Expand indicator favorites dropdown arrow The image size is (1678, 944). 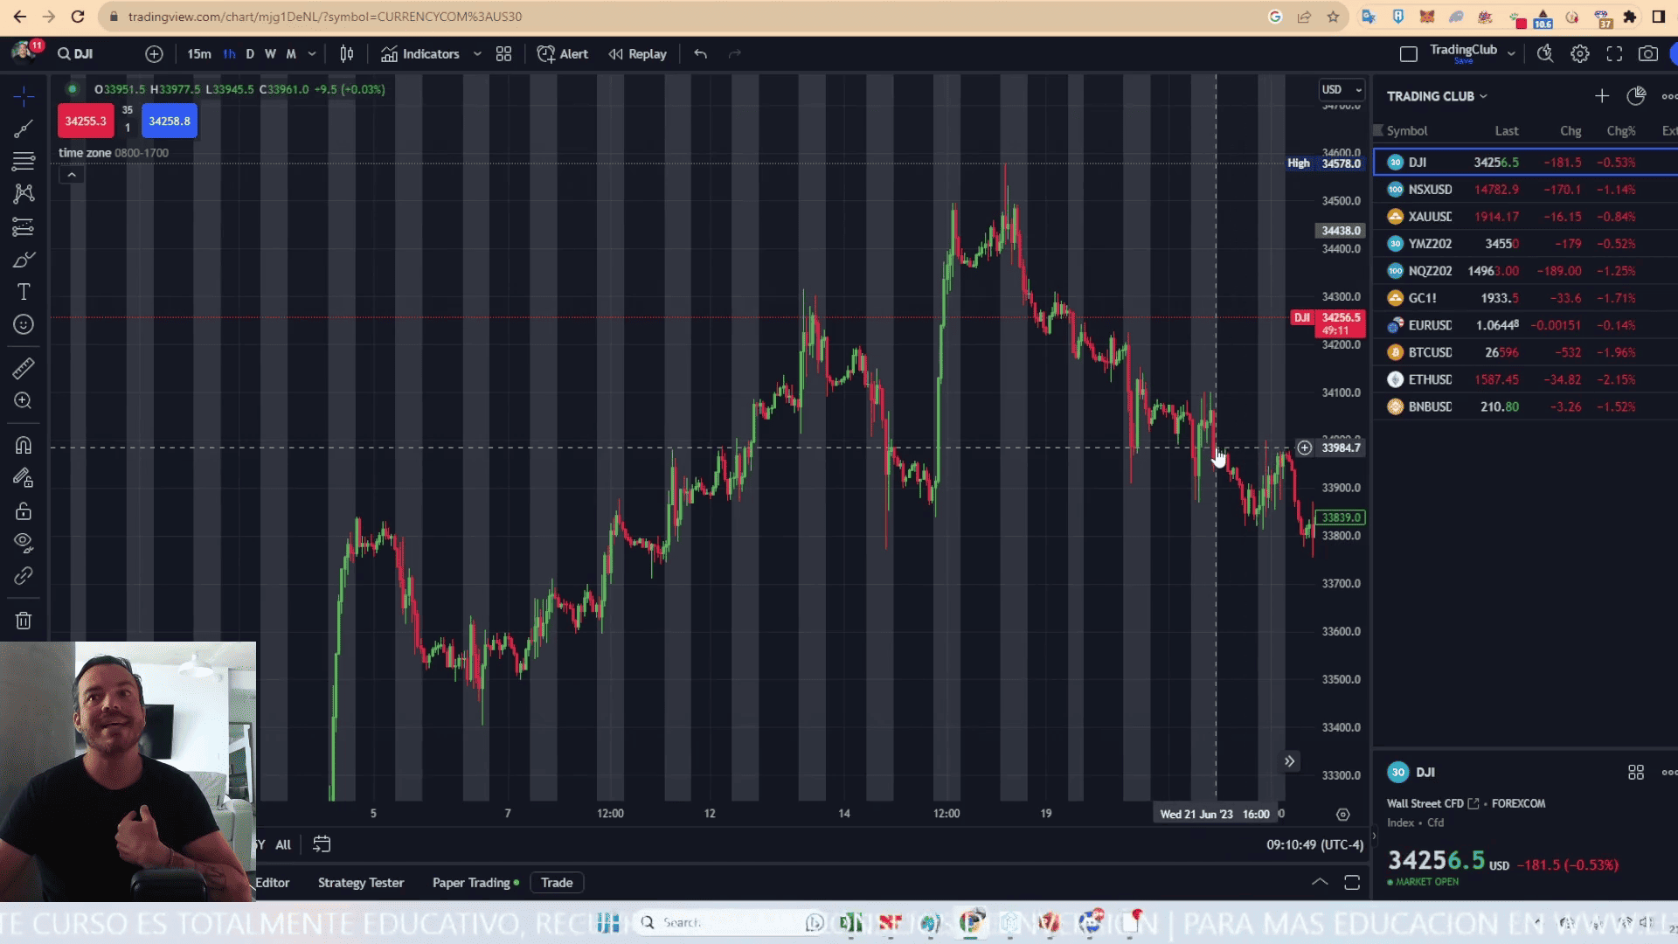pos(477,54)
